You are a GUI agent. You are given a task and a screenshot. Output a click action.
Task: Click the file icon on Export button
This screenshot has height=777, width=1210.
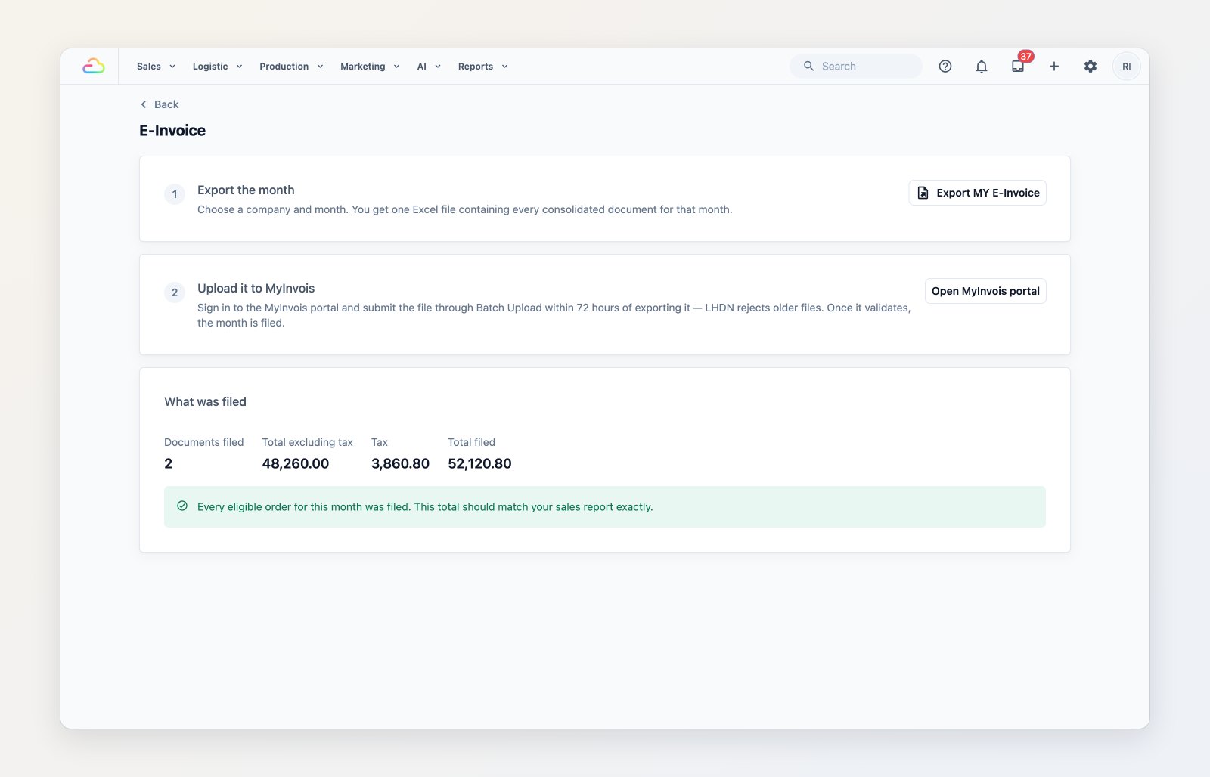click(923, 193)
